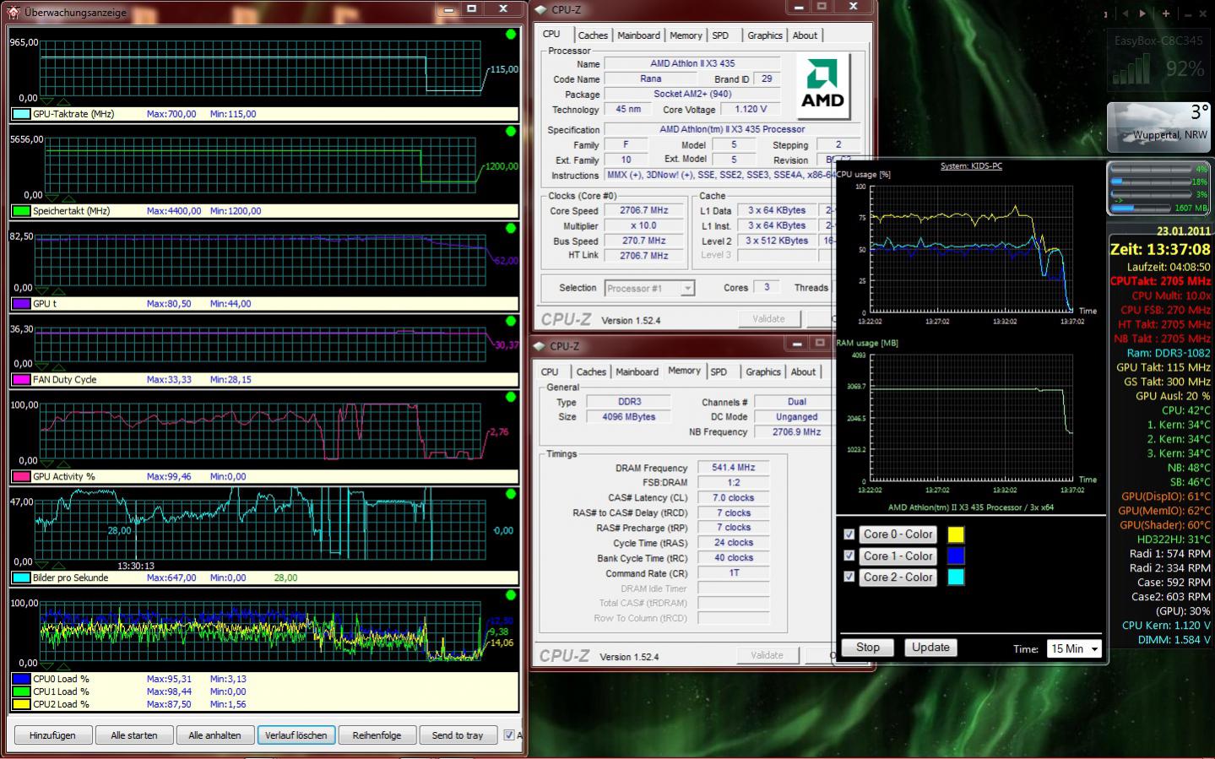
Task: Click the Alle starten button
Action: [134, 735]
